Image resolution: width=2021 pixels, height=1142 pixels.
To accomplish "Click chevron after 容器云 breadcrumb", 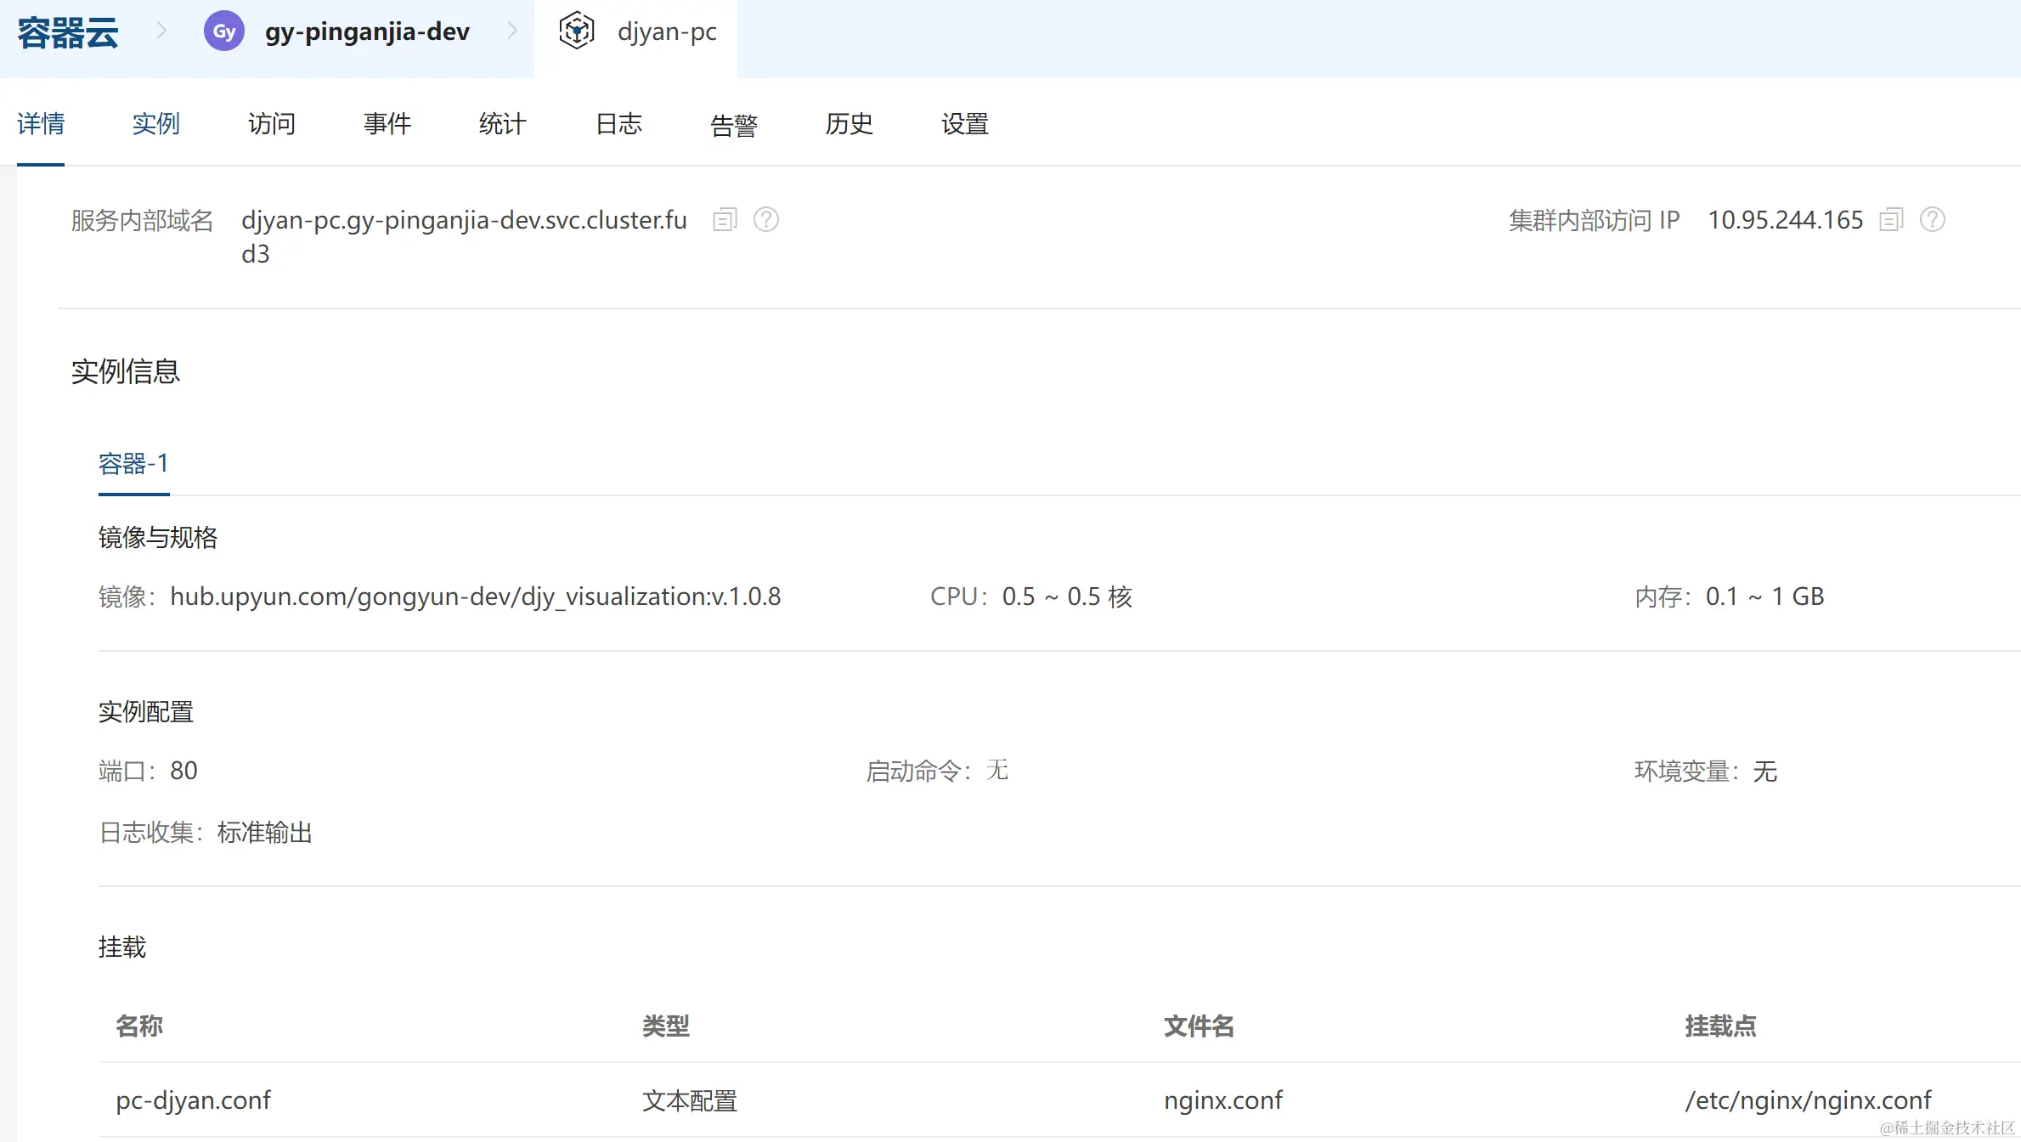I will (x=161, y=31).
